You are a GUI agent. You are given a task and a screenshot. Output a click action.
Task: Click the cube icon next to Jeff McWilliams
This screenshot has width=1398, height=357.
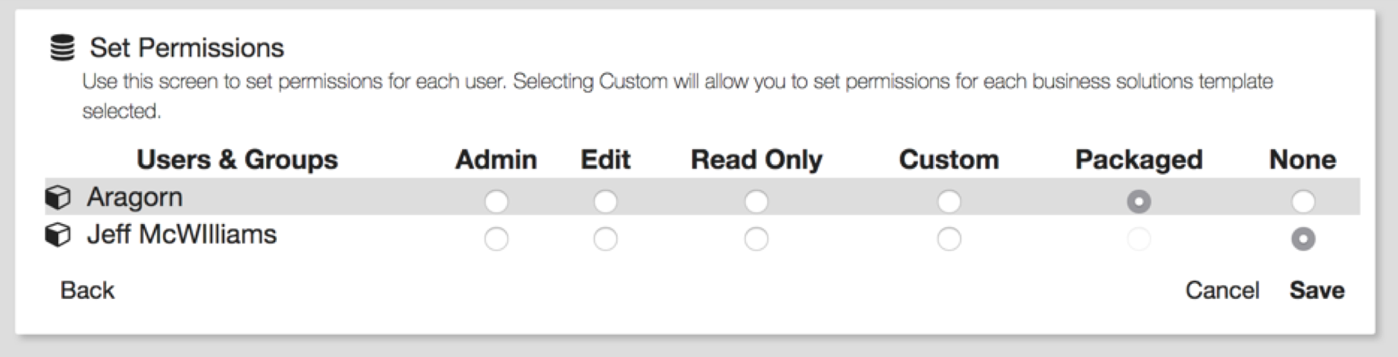(58, 236)
